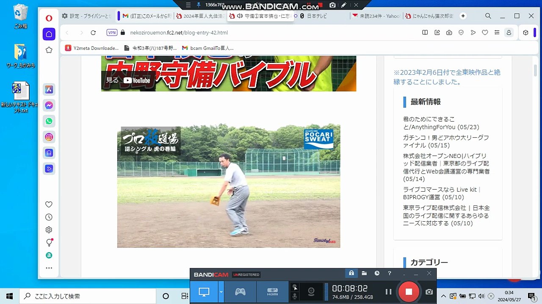Switch to the 2024年巨人丸佳浩 tab
542x304 pixels.
point(200,16)
